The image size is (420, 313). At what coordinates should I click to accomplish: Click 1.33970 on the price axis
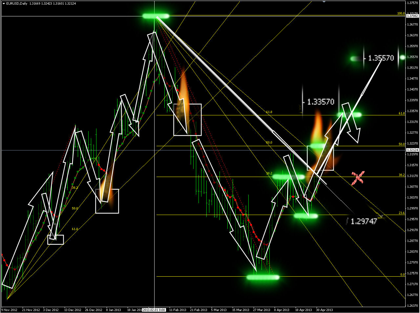[413, 100]
